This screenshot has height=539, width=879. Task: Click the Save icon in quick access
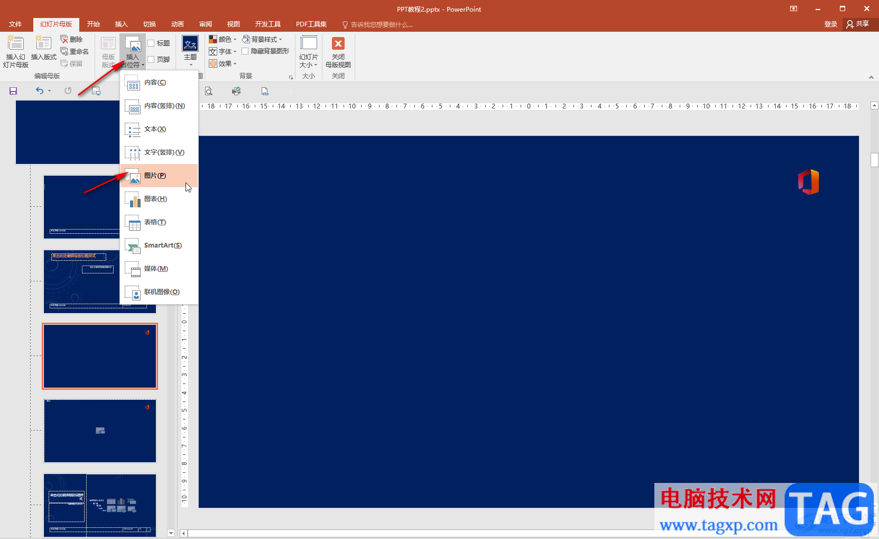(13, 91)
